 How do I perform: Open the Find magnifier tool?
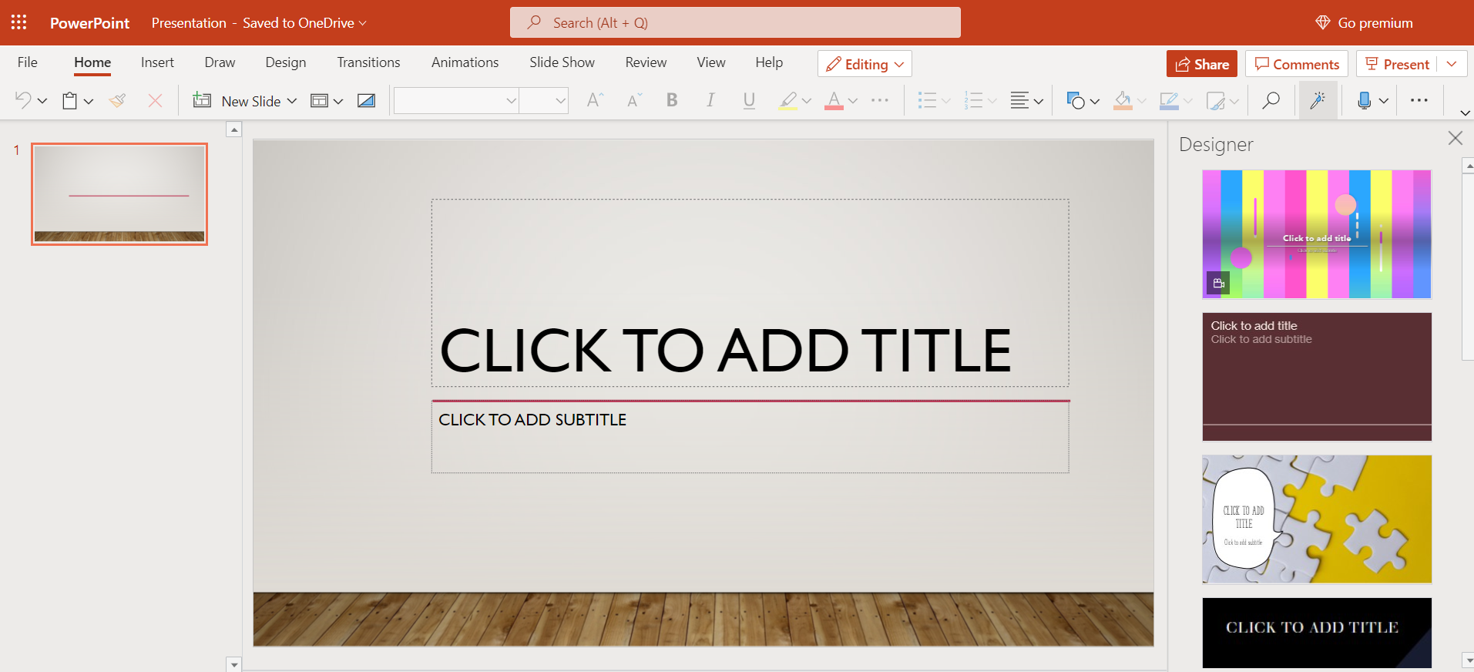[1271, 100]
